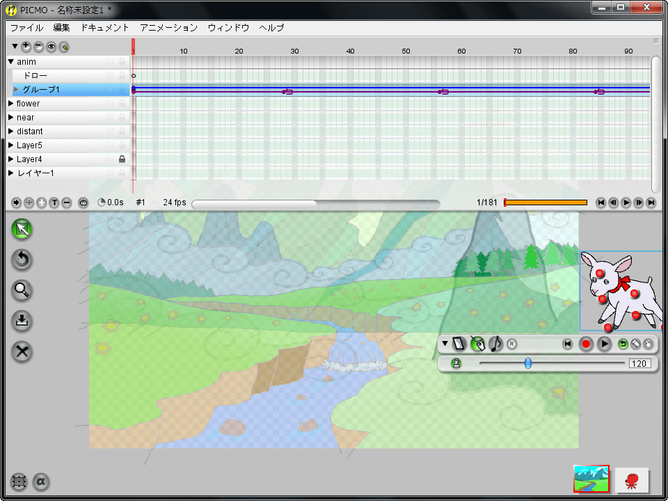
Task: Open the アニメーション menu
Action: [x=168, y=28]
